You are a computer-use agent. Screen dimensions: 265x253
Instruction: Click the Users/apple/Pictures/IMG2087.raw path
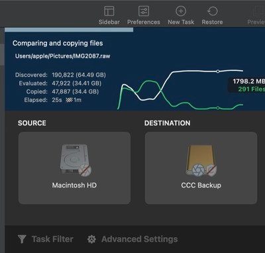pyautogui.click(x=63, y=56)
